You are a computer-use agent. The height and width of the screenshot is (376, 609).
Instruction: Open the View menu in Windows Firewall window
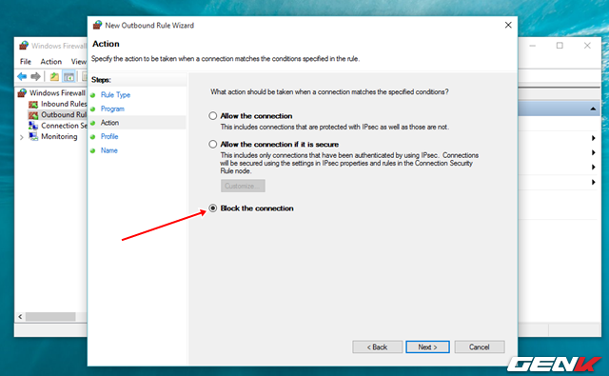click(79, 61)
